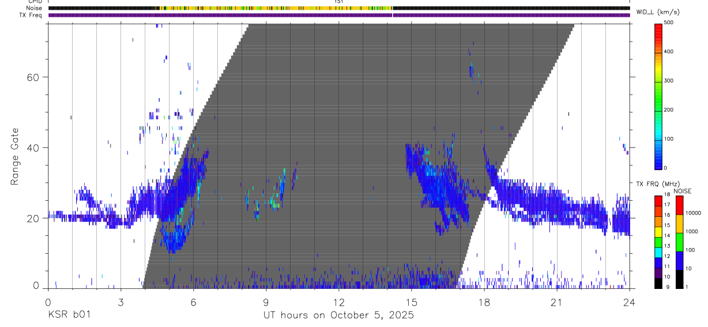Click the 'UT hours on October 5, 2025' caption

tap(338, 315)
